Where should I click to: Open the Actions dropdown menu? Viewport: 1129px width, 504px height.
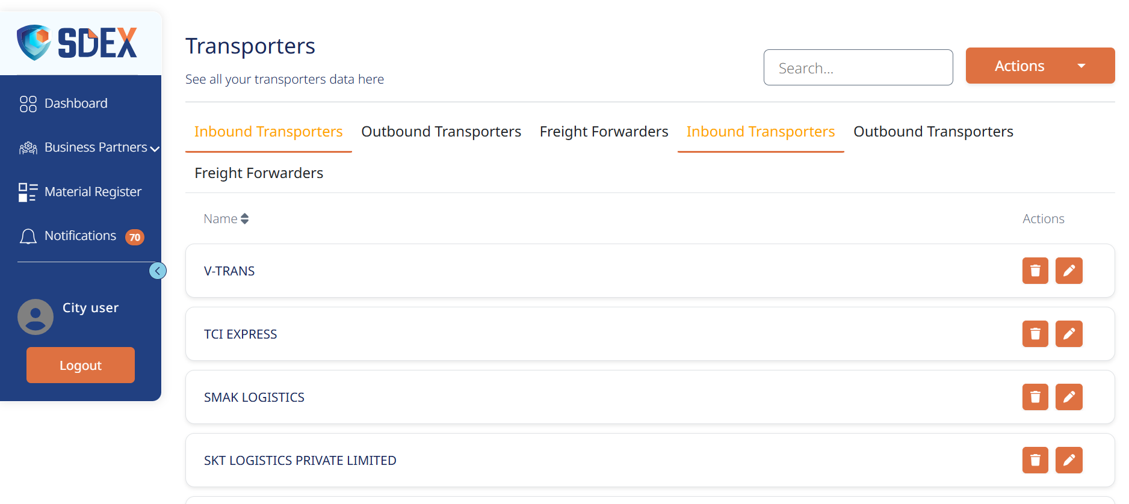[1040, 66]
